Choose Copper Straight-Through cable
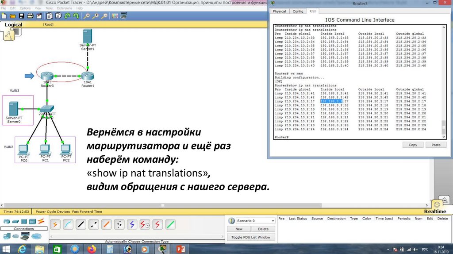This screenshot has height=254, width=453. (x=81, y=224)
